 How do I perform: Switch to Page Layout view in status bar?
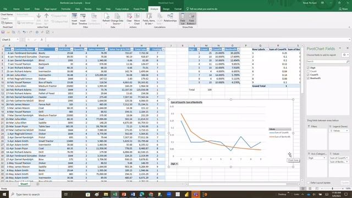click(310, 189)
